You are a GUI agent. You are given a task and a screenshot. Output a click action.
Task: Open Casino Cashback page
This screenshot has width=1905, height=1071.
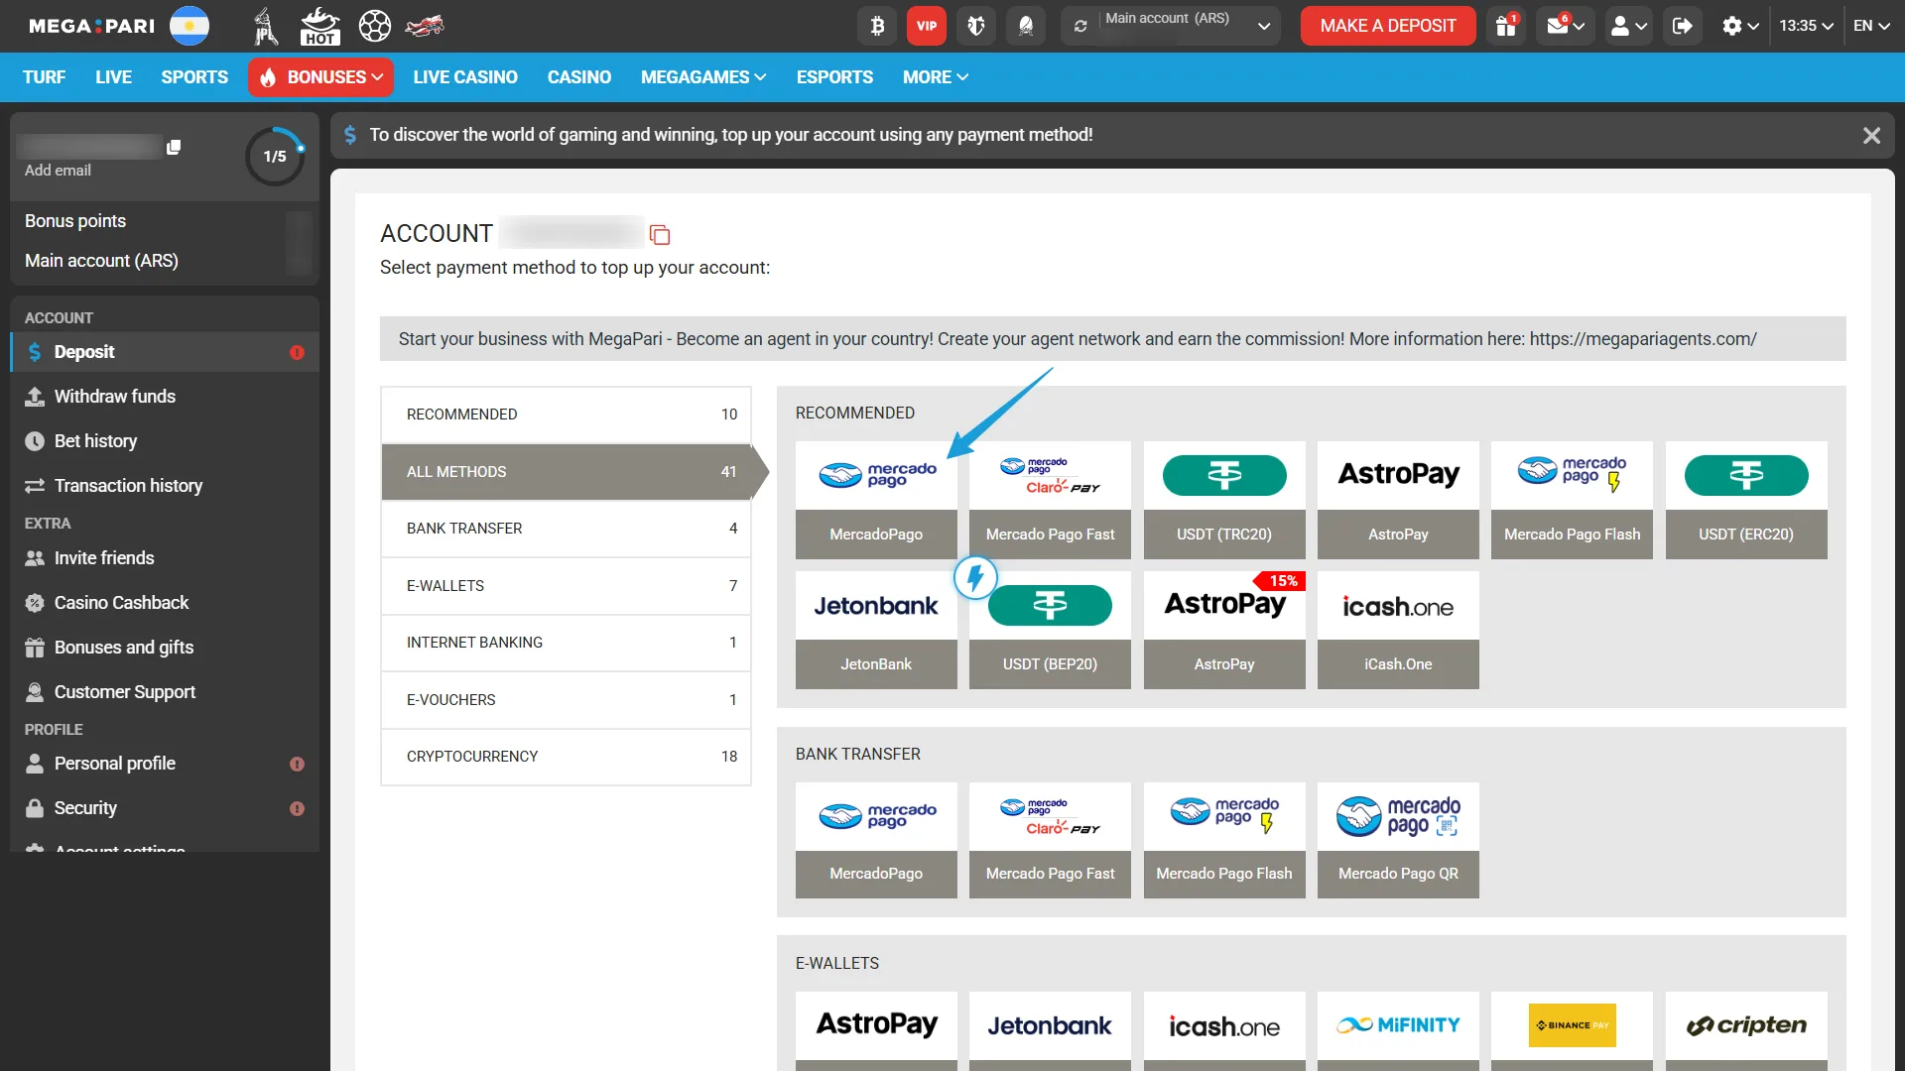(x=165, y=603)
